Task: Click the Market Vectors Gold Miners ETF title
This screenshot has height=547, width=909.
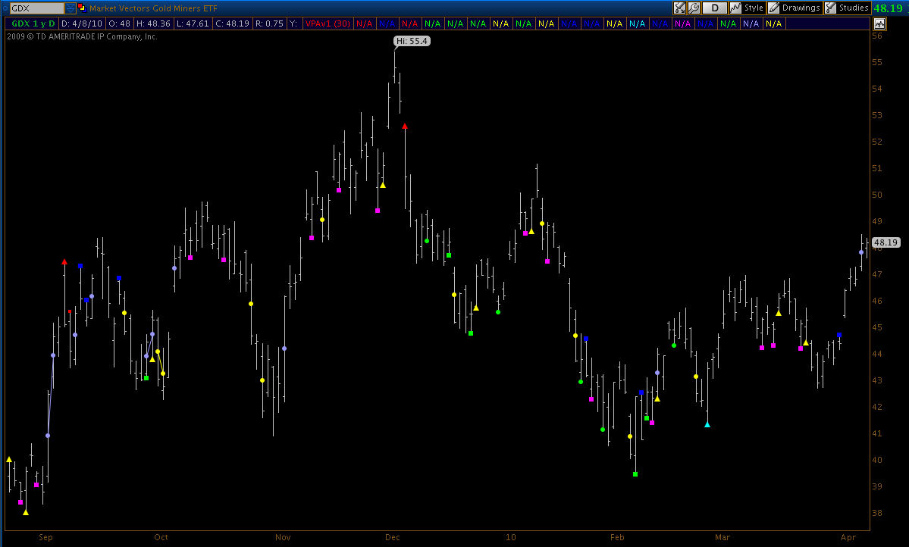Action: (153, 8)
